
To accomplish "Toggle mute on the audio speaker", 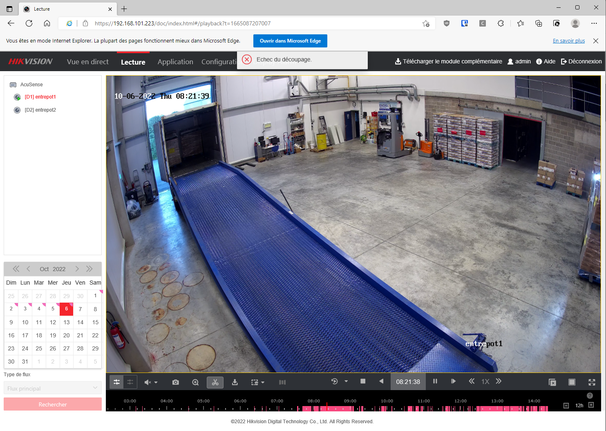I will [x=148, y=382].
